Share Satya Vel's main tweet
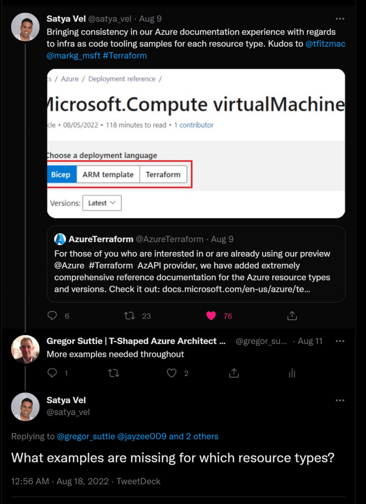Viewport: 366px width, 504px height. coord(292,316)
